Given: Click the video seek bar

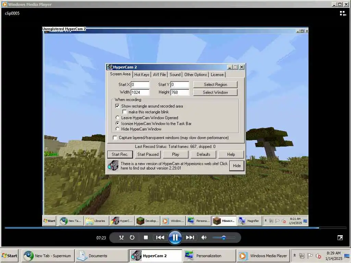Looking at the screenshot, I should click(175, 228).
